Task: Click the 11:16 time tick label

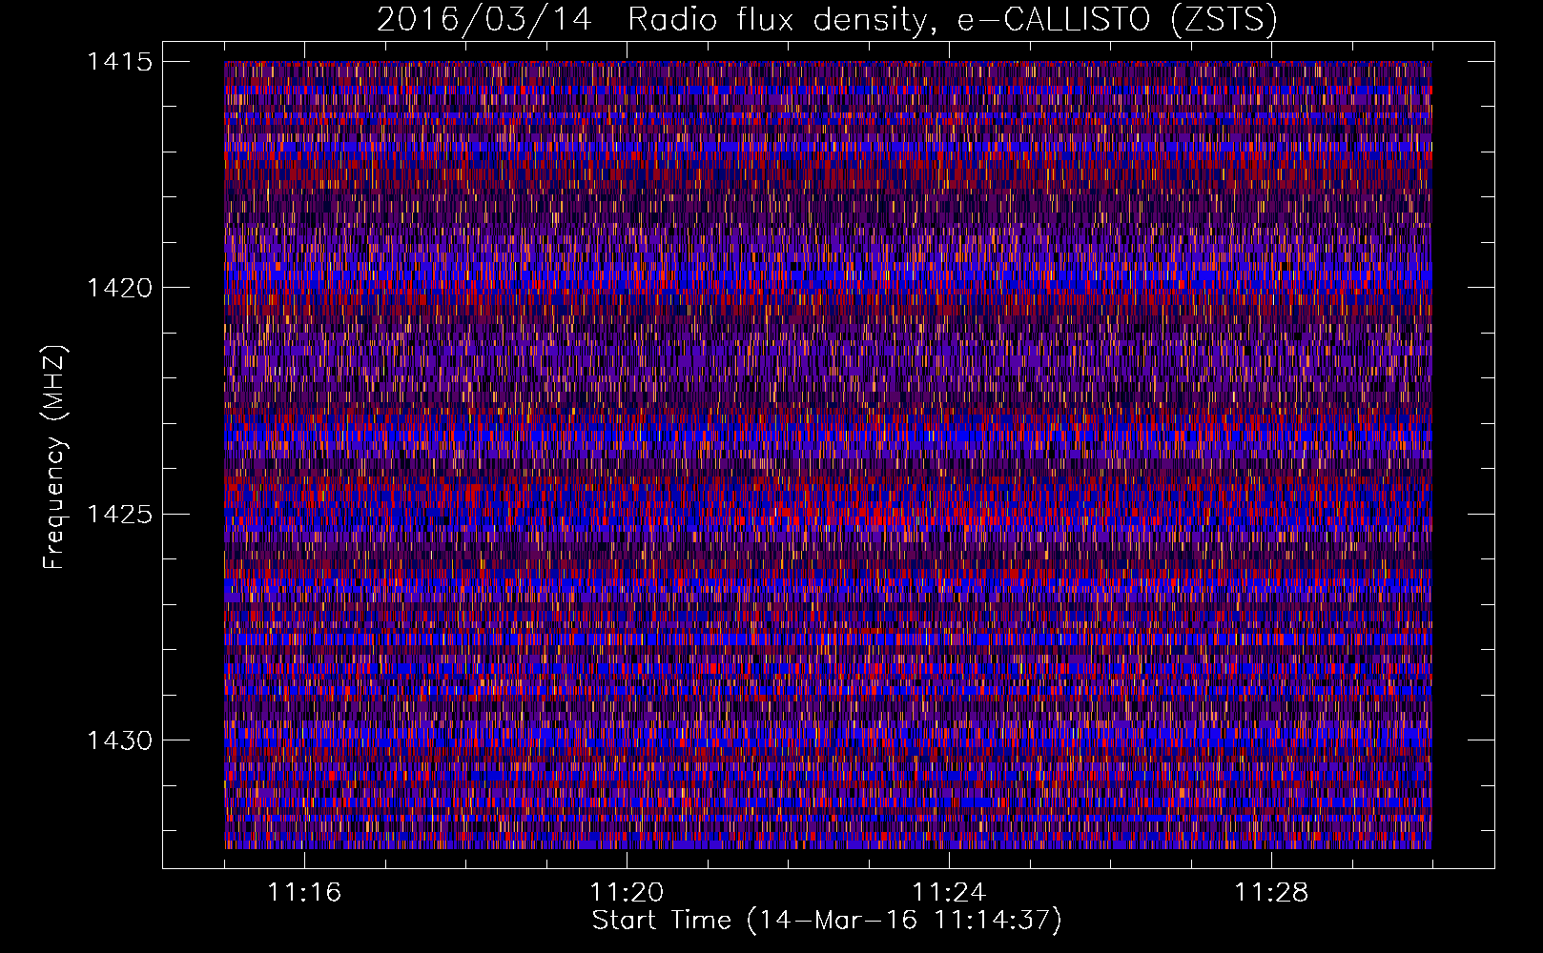Action: click(304, 893)
